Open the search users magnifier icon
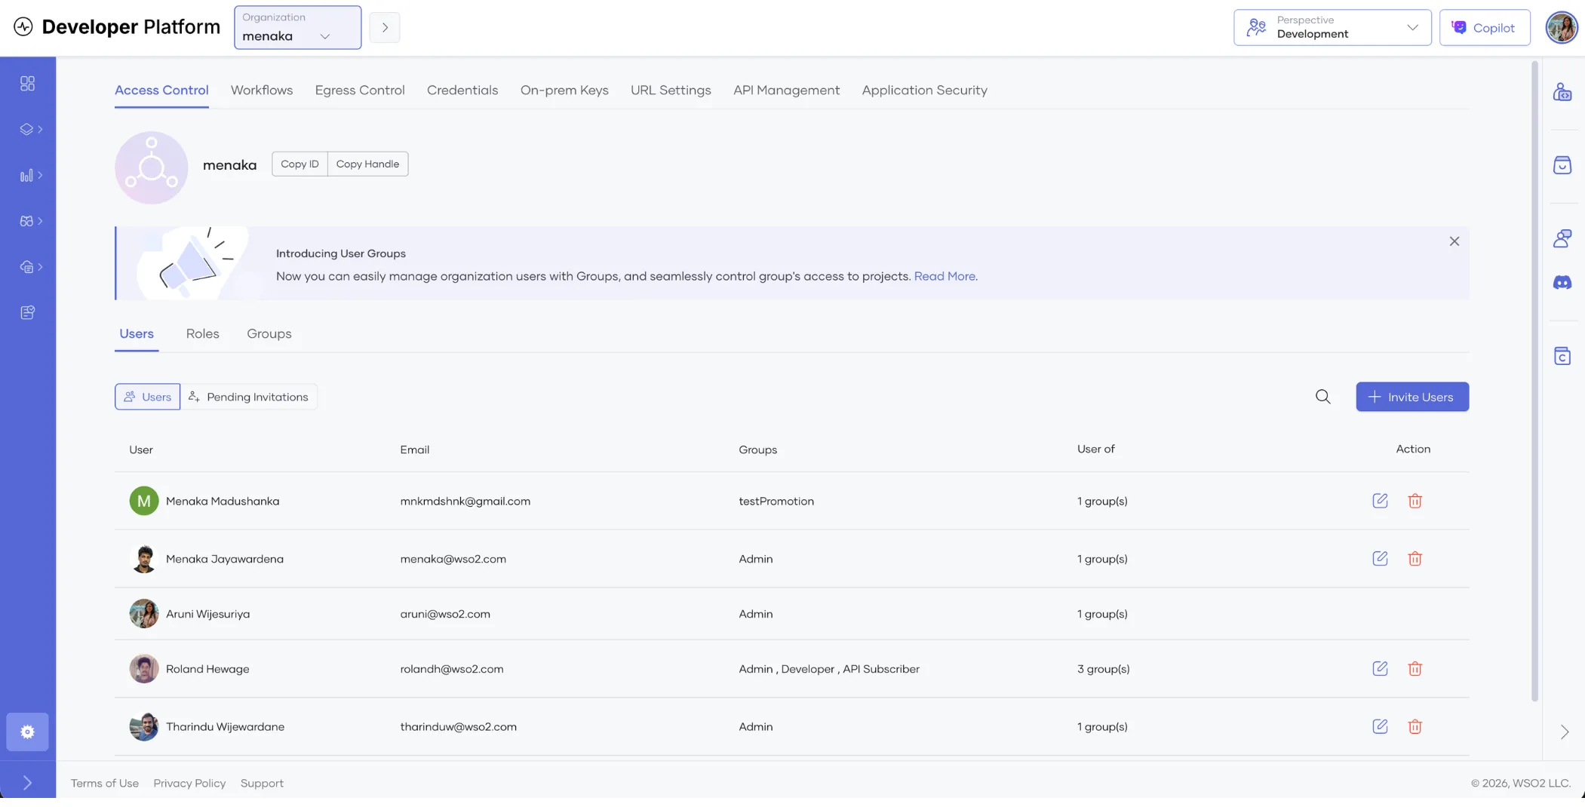Image resolution: width=1585 pixels, height=807 pixels. pyautogui.click(x=1322, y=397)
